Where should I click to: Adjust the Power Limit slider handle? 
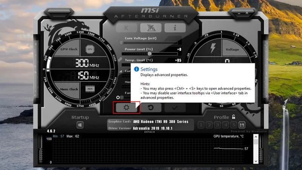click(x=149, y=54)
